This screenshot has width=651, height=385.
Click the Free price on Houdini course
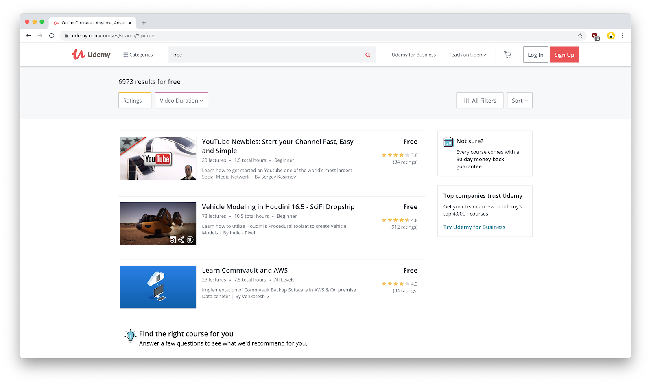(x=411, y=207)
